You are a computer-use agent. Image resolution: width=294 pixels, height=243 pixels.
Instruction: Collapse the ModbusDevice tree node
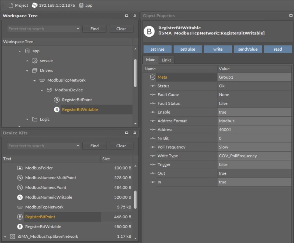tap(42, 90)
